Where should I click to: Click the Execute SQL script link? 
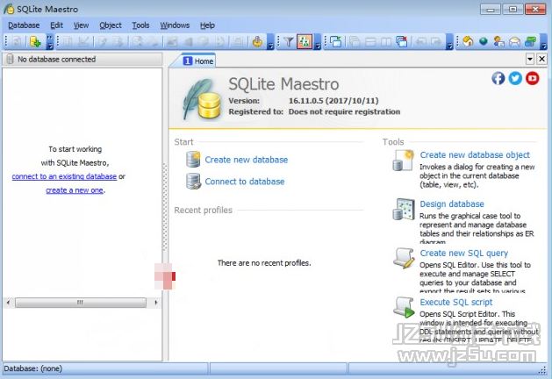tap(456, 302)
